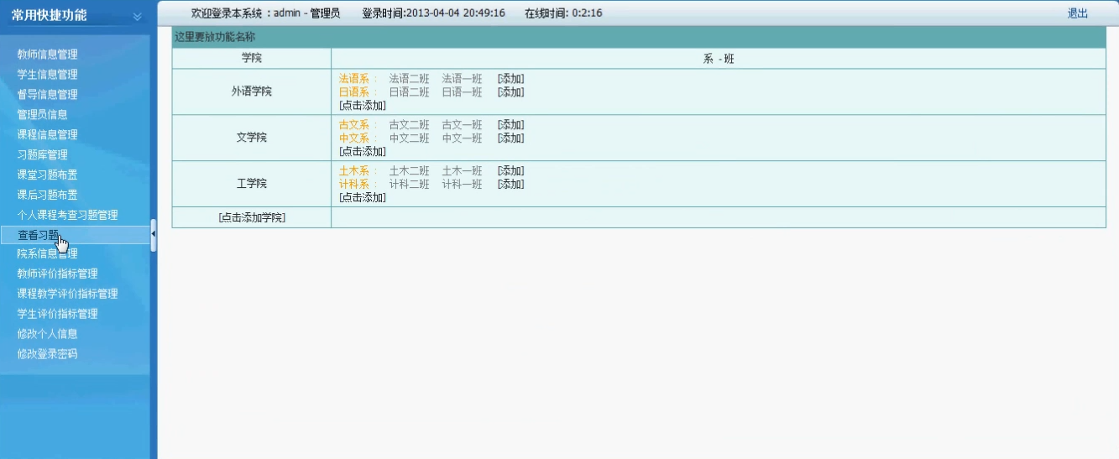Open 学生信息管理 in the sidebar
This screenshot has width=1119, height=459.
48,75
